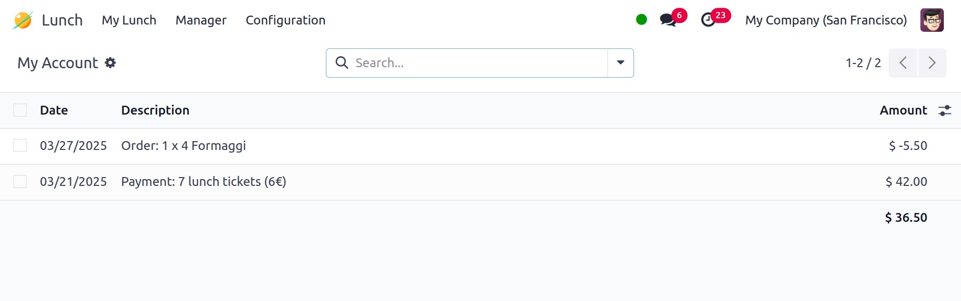Sort the list by the Date column

point(54,110)
